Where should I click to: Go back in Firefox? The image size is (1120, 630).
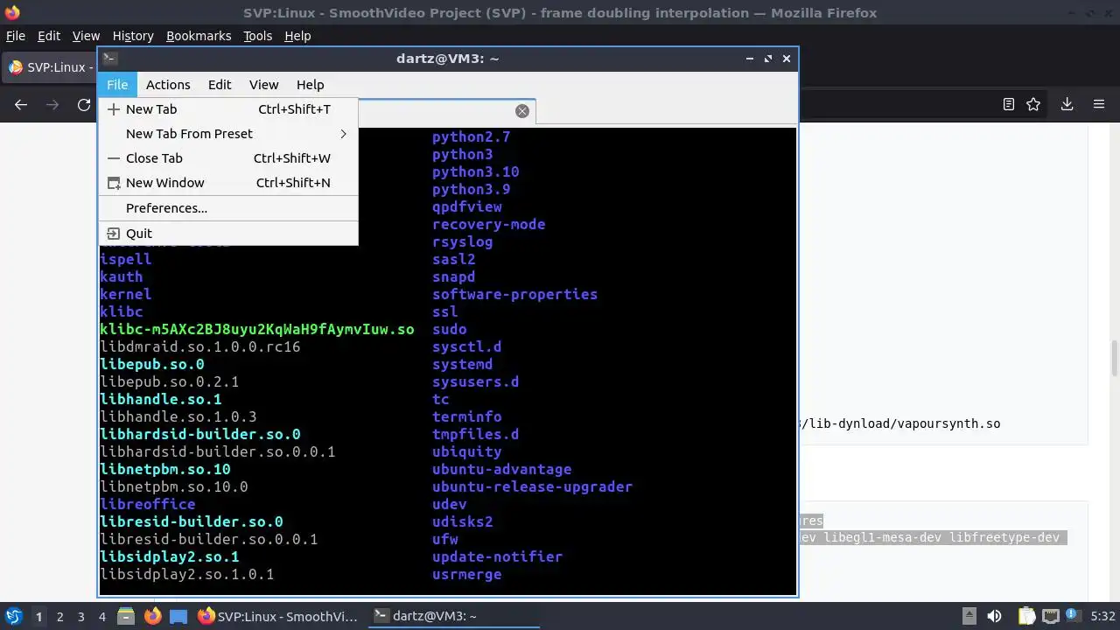coord(21,104)
